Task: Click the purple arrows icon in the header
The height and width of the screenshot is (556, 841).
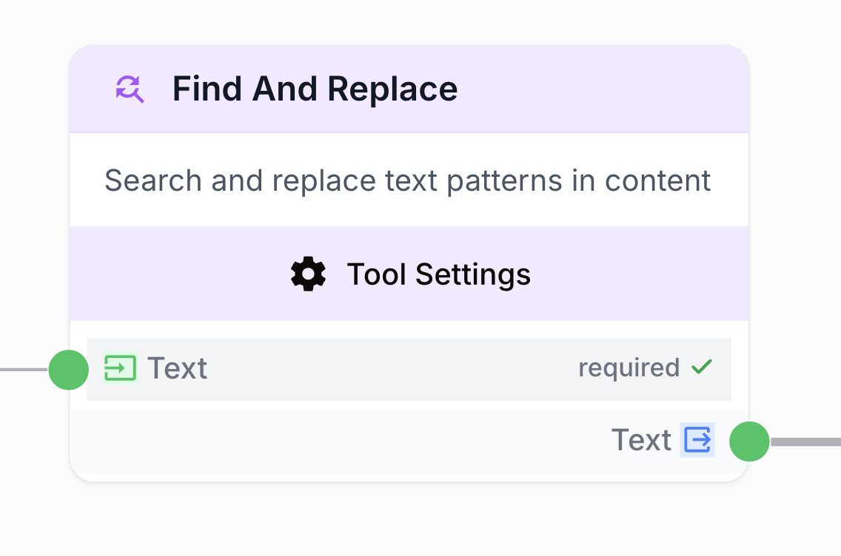Action: pyautogui.click(x=130, y=88)
